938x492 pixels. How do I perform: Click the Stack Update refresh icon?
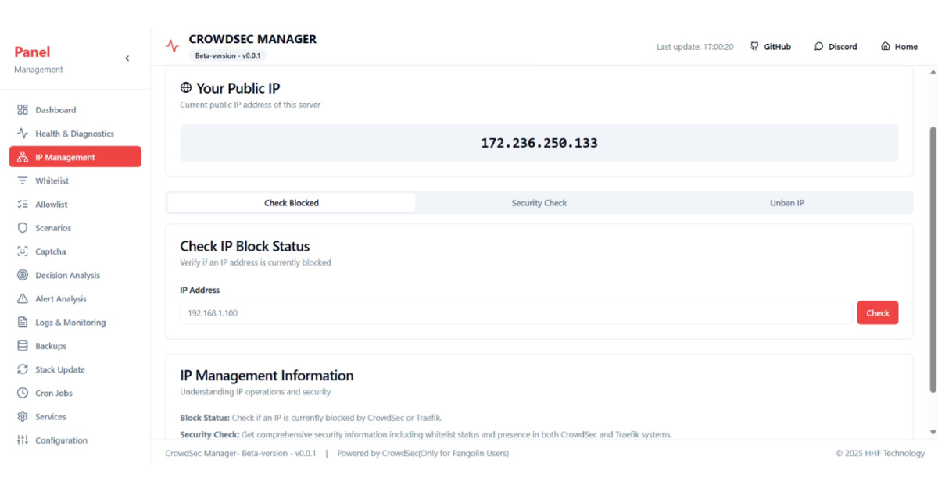point(23,369)
